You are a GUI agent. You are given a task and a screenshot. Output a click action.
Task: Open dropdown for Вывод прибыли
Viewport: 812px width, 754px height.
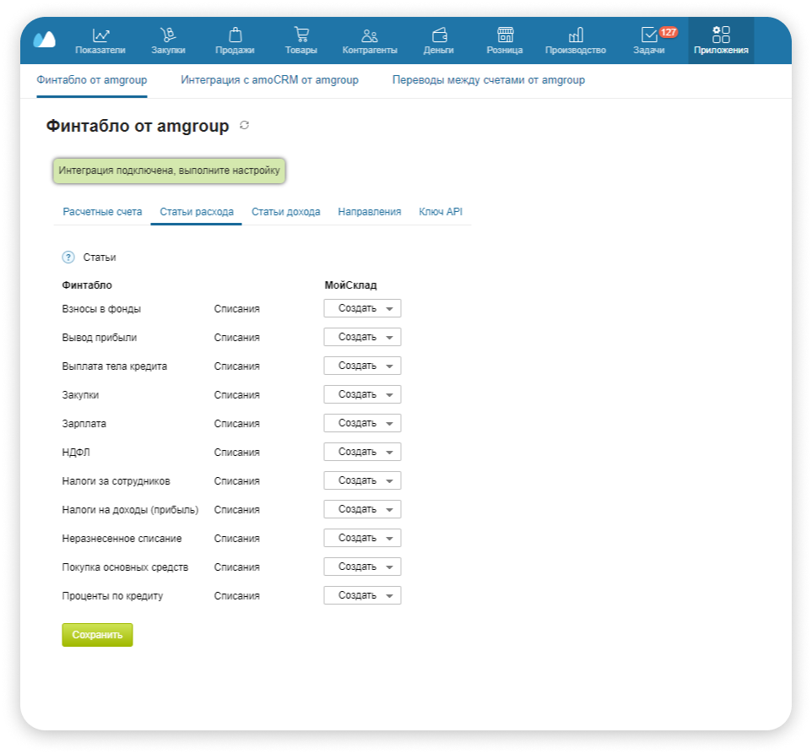tap(362, 337)
